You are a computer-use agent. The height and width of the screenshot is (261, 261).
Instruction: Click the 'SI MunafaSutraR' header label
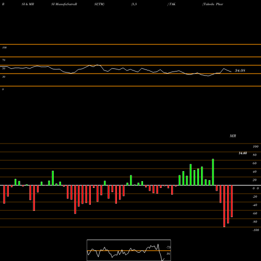click(64, 4)
